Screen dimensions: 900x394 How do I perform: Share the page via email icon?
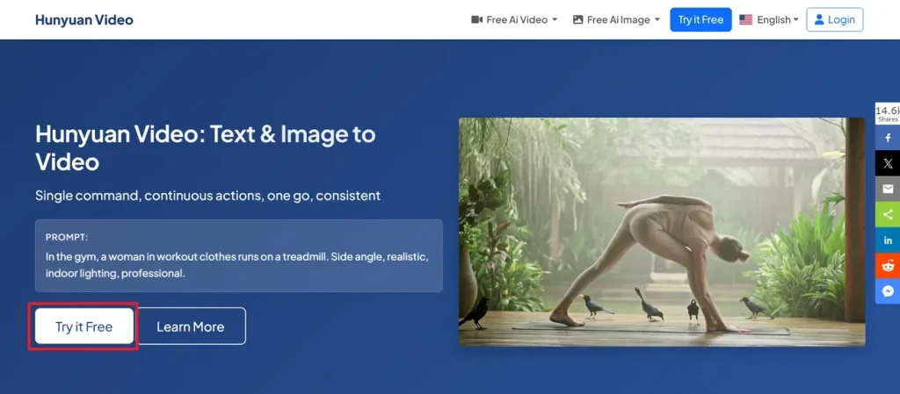point(888,189)
